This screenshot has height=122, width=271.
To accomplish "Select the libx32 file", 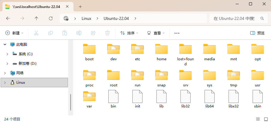I will (x=234, y=99).
